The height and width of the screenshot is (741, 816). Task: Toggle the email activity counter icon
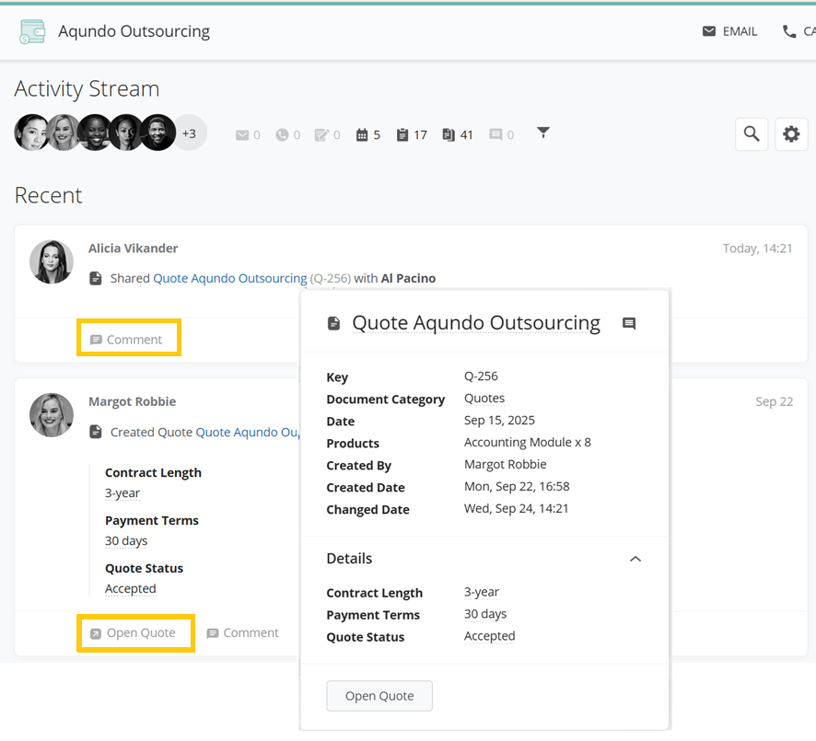pyautogui.click(x=243, y=135)
